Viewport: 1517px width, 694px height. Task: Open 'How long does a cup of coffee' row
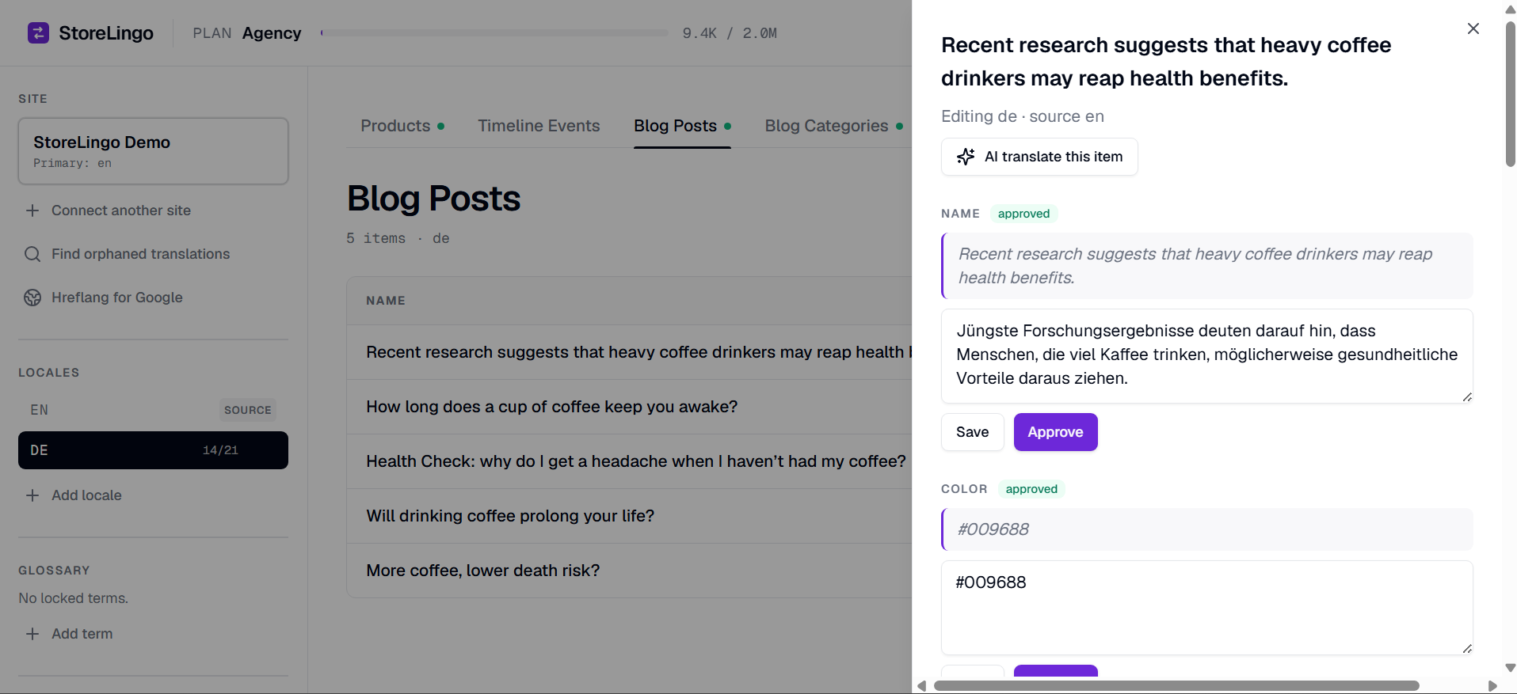(630, 407)
